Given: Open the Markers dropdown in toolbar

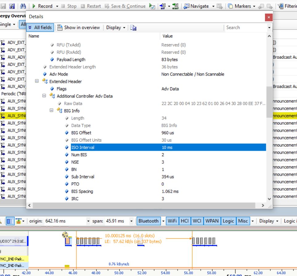Looking at the screenshot, I should [x=254, y=6].
